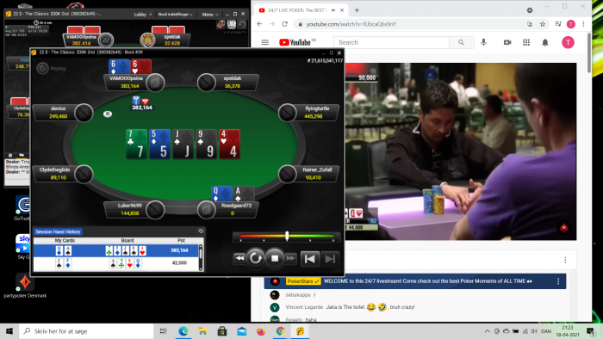The height and width of the screenshot is (339, 603).
Task: Restart the hand with the circular replay button
Action: pos(256,258)
